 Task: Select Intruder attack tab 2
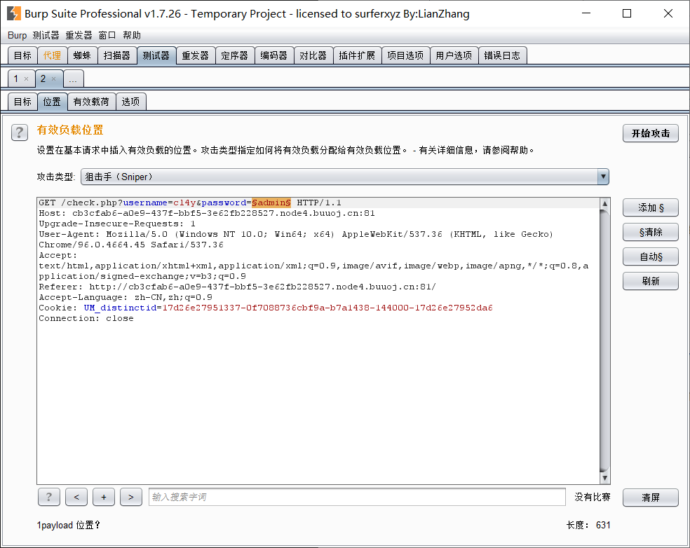(43, 78)
